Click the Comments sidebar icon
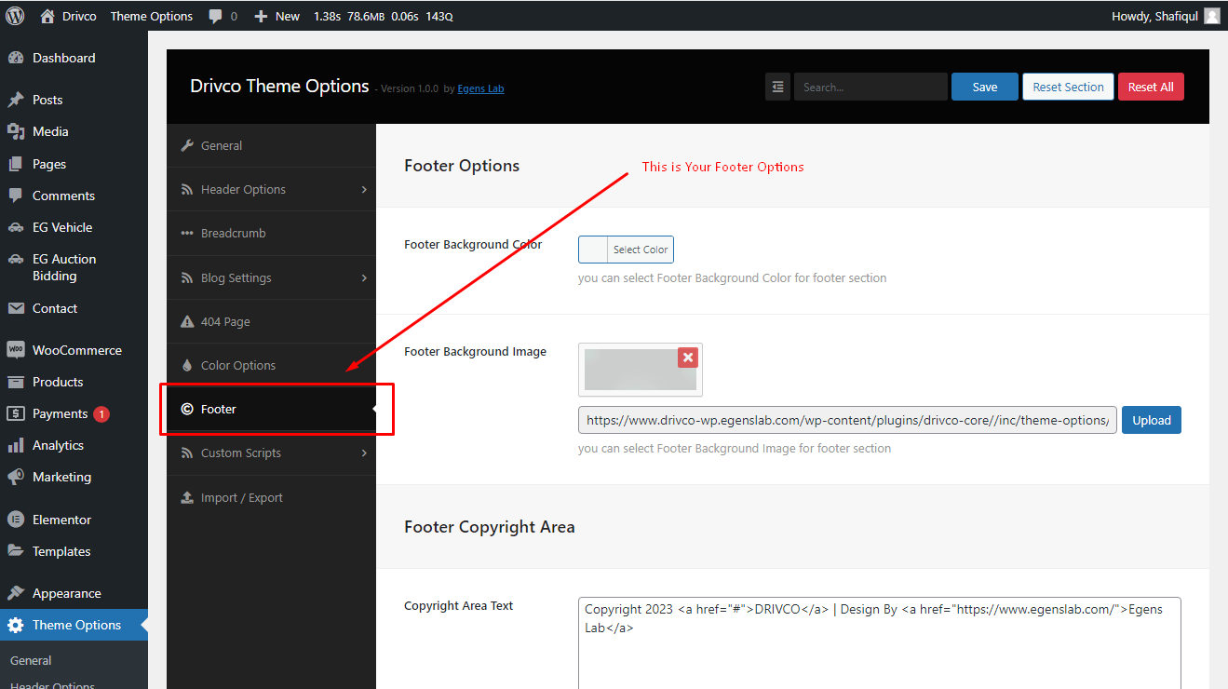The image size is (1228, 689). point(15,196)
